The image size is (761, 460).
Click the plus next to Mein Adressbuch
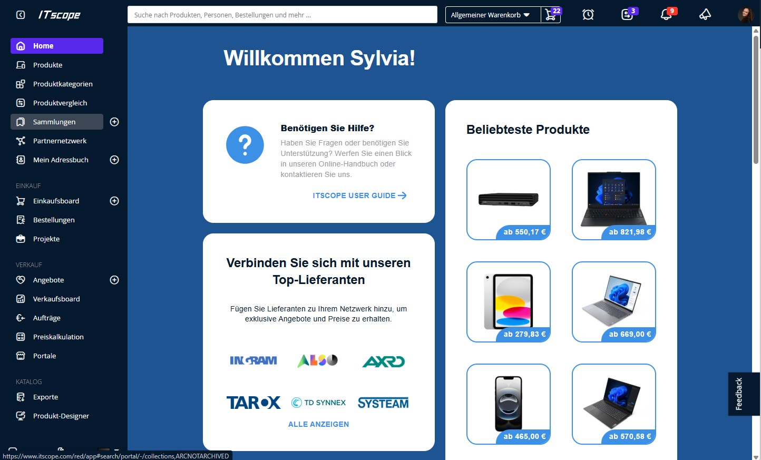coord(114,160)
